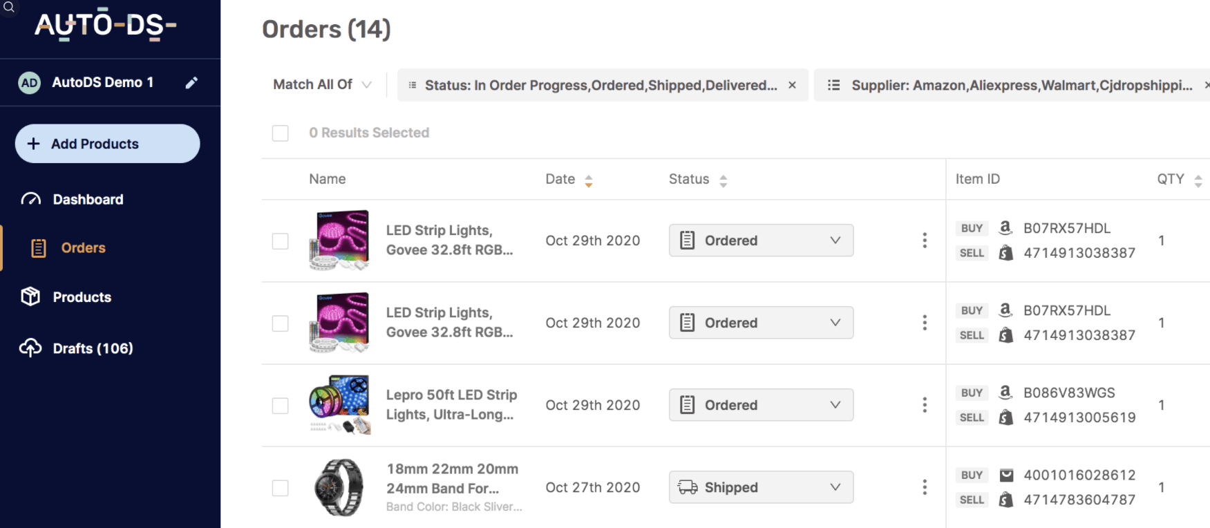This screenshot has height=528, width=1210.
Task: Go to the Products section
Action: click(82, 297)
